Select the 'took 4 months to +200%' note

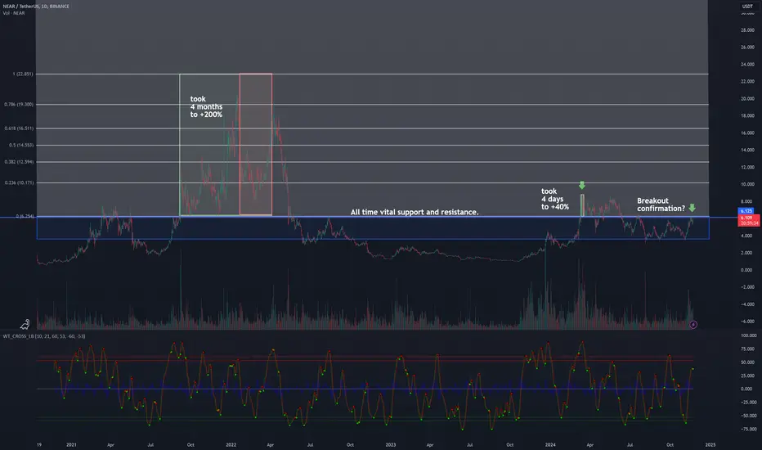point(206,106)
